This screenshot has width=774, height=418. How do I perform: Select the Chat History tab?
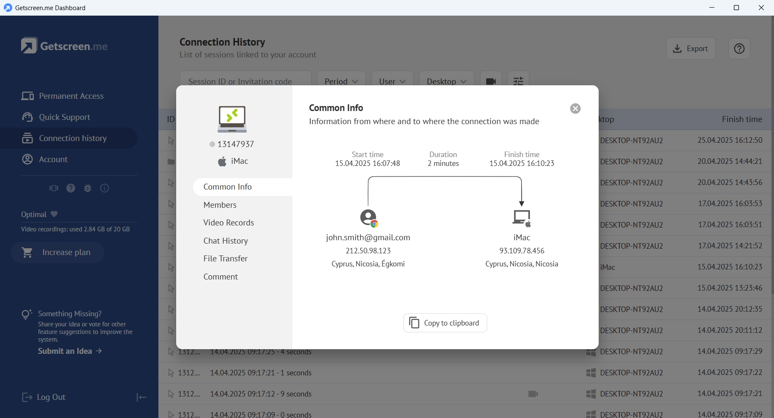(226, 241)
